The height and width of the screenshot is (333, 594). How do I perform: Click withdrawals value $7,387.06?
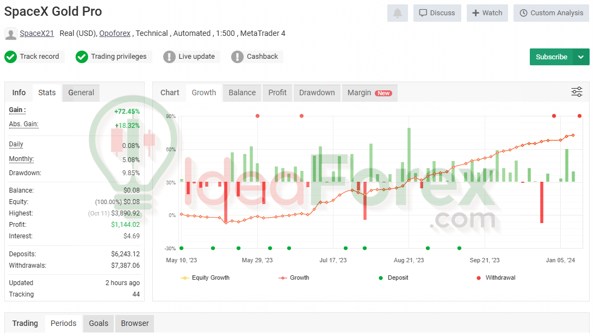tap(126, 266)
